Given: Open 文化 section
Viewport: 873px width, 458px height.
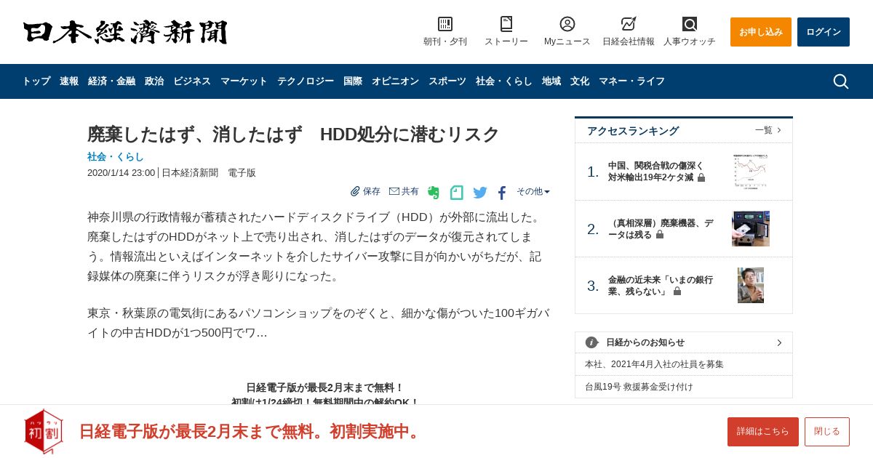Looking at the screenshot, I should 580,81.
